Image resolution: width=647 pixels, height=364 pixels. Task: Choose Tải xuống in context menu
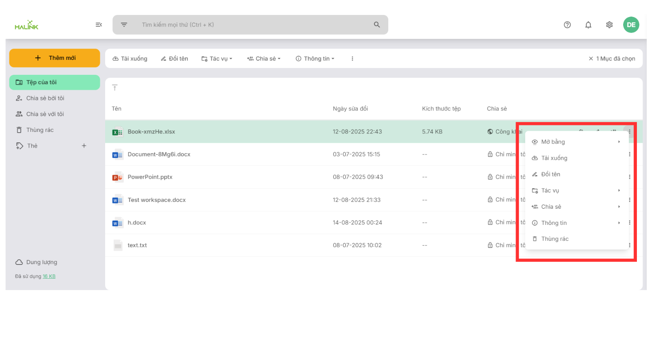pos(577,158)
